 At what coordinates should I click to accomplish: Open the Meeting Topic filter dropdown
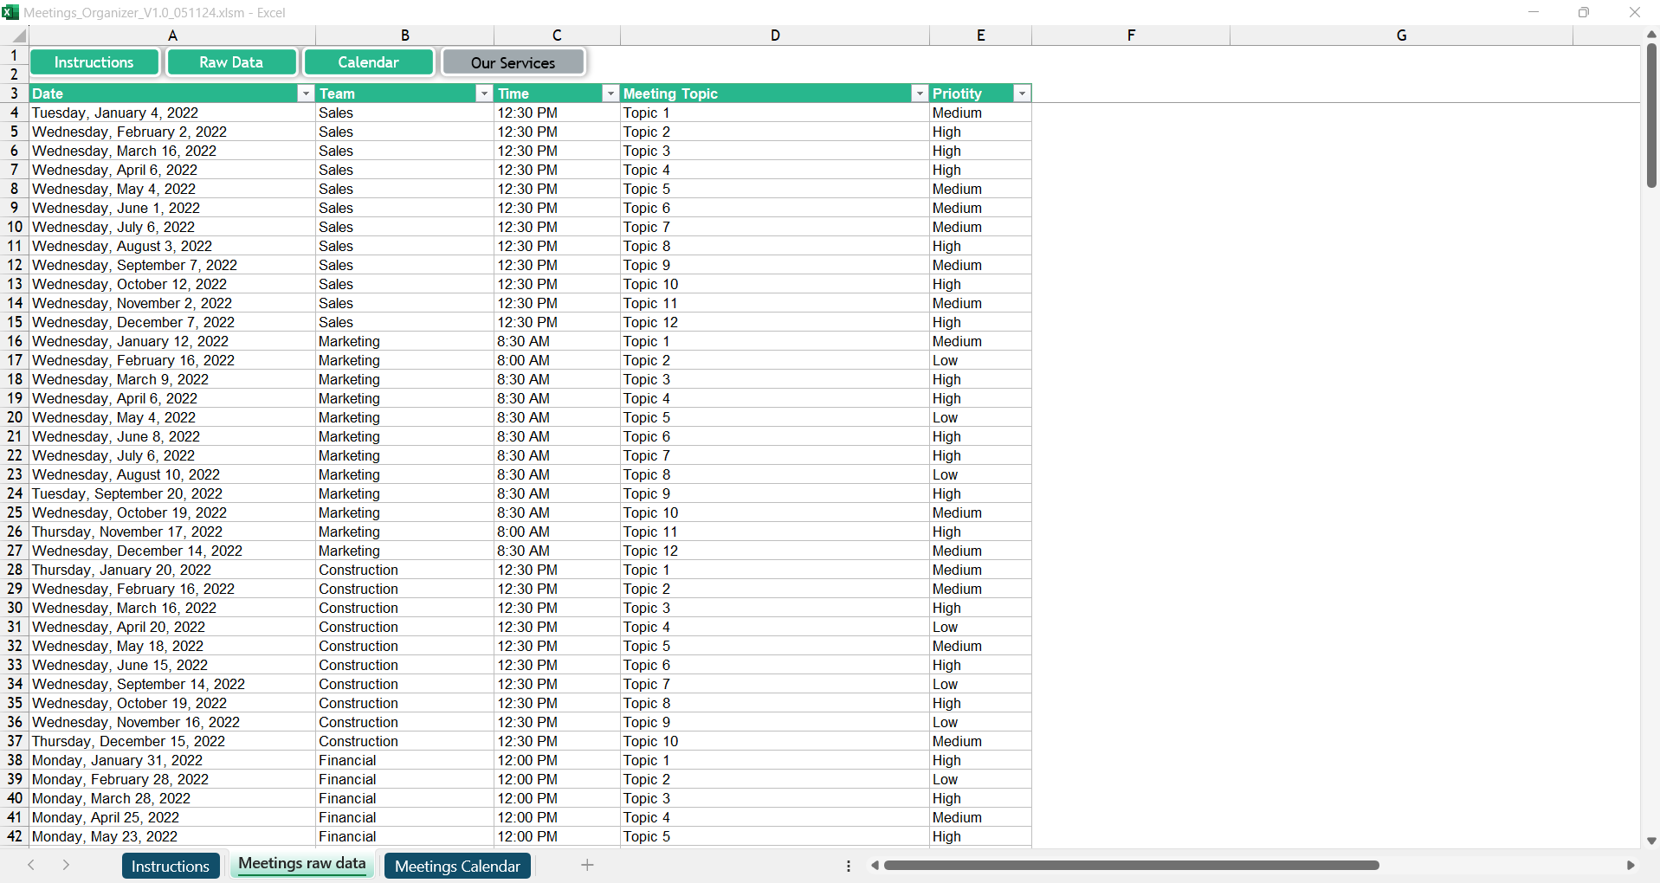coord(920,93)
